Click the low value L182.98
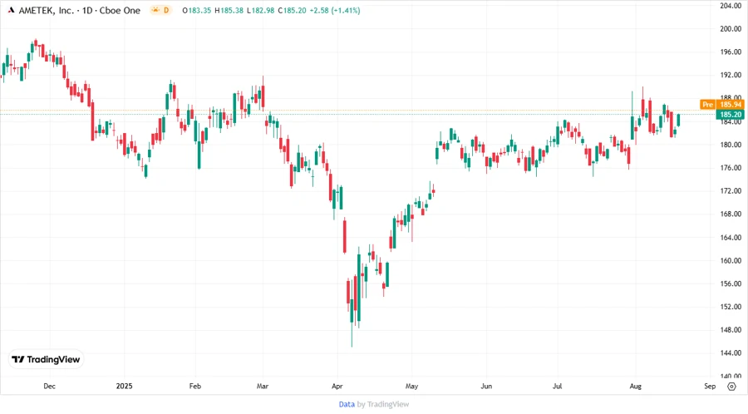748x414 pixels. click(260, 10)
